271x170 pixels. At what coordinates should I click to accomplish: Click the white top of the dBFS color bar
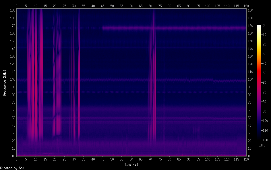point(259,26)
